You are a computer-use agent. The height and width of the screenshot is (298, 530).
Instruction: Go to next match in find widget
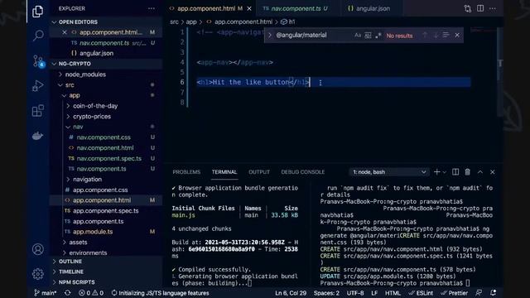(436, 35)
